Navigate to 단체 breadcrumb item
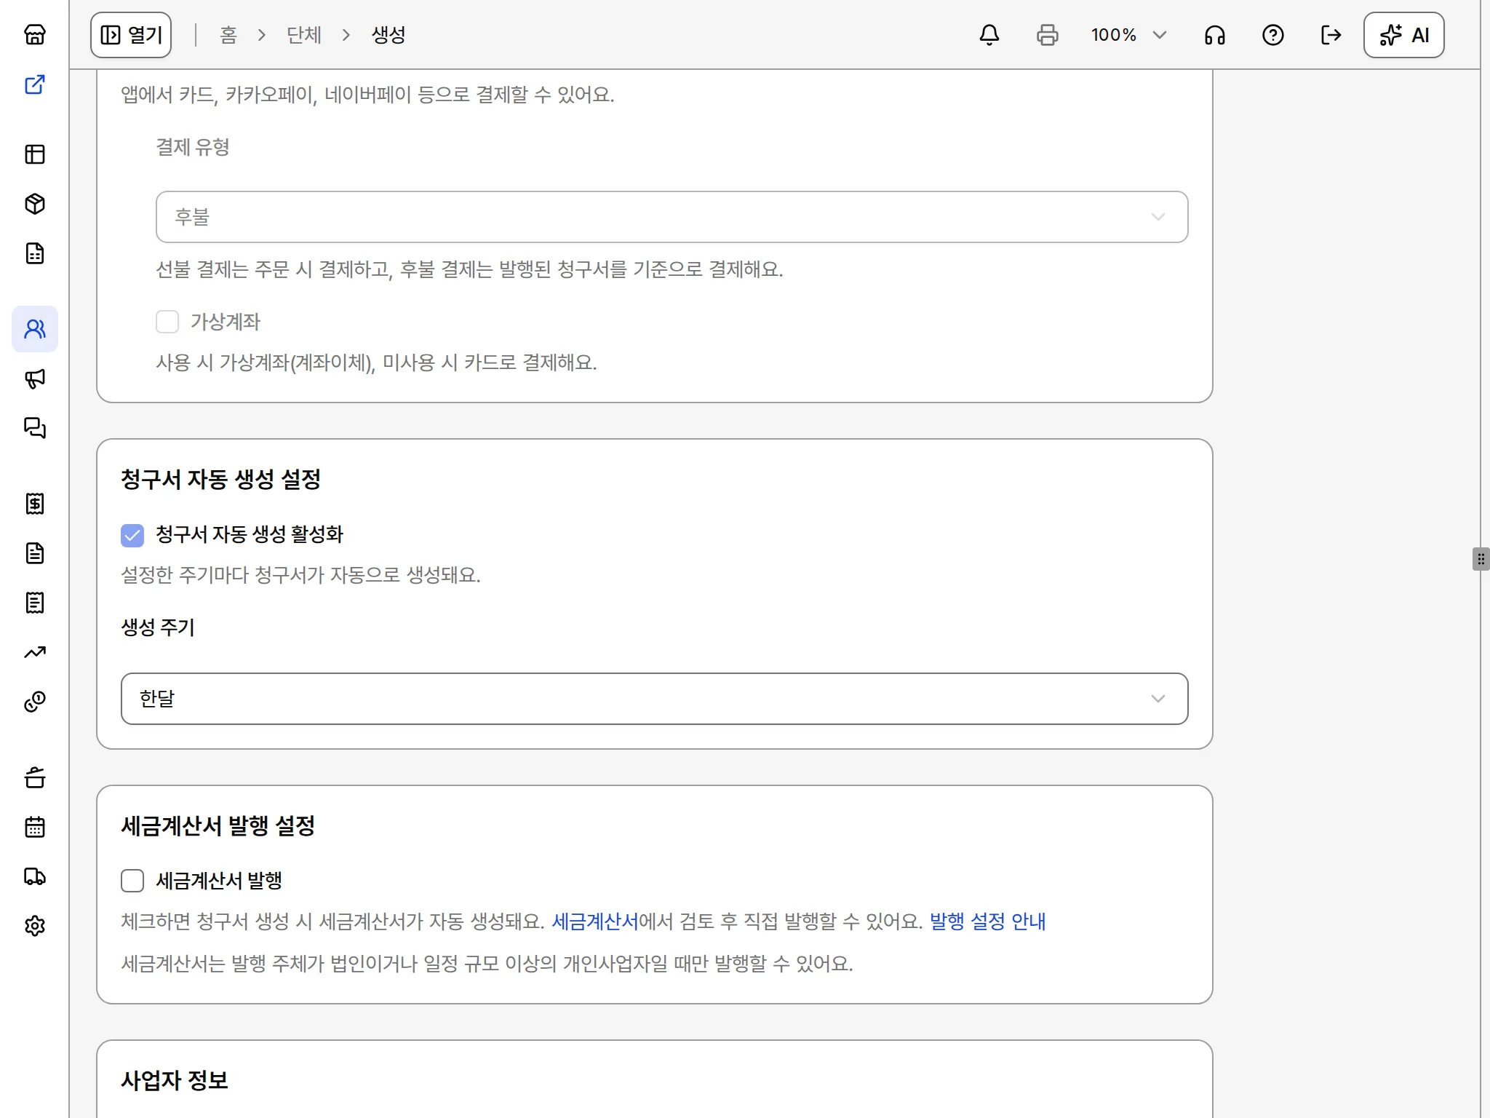Screen dimensions: 1490x1118 click(x=304, y=35)
